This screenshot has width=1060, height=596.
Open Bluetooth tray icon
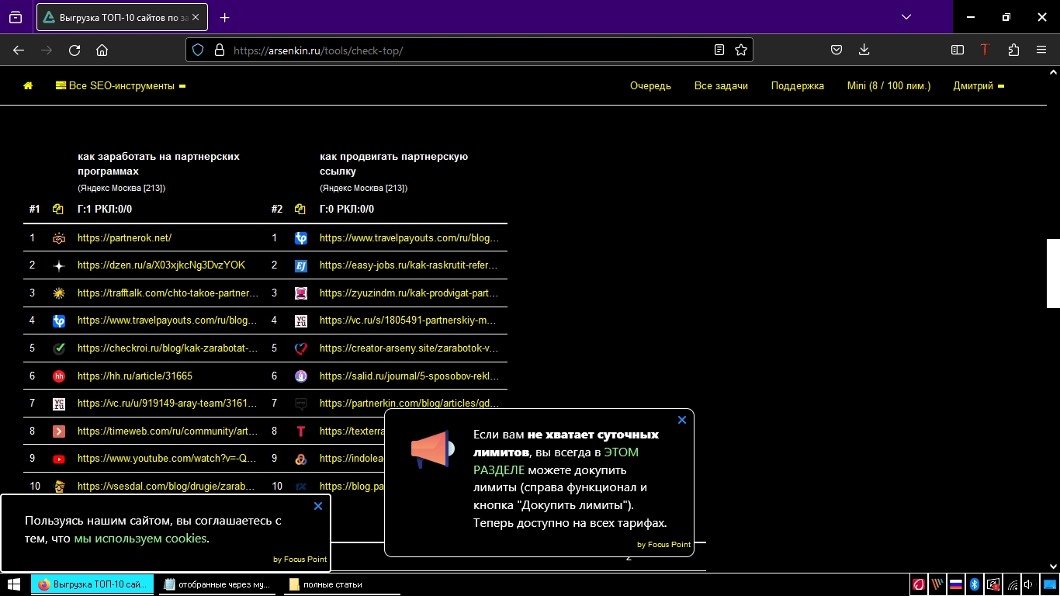975,584
